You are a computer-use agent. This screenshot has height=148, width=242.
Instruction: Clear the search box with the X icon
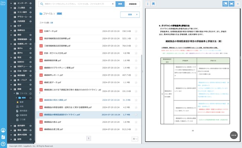pyautogui.click(x=113, y=4)
